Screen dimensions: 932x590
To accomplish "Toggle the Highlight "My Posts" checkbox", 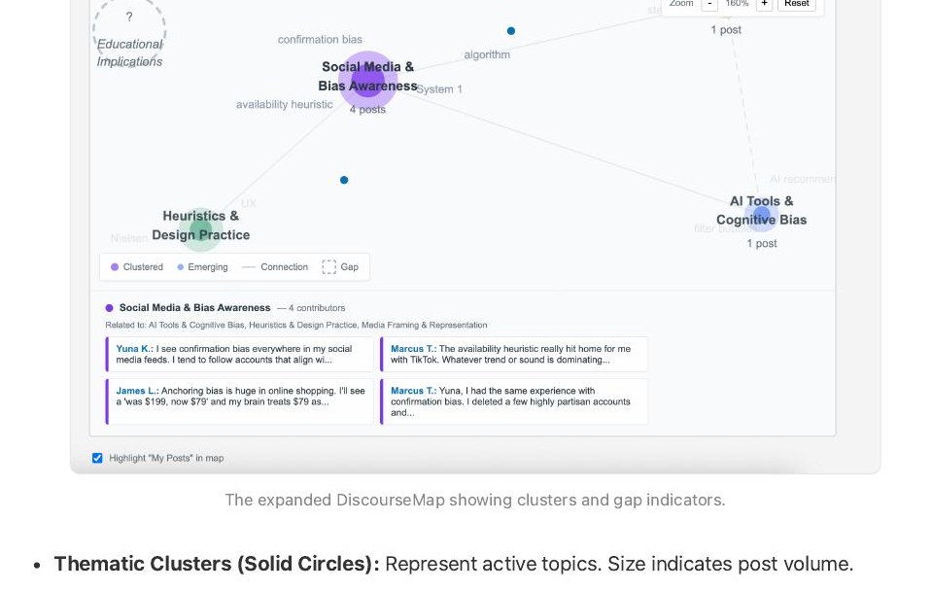I will [x=97, y=458].
